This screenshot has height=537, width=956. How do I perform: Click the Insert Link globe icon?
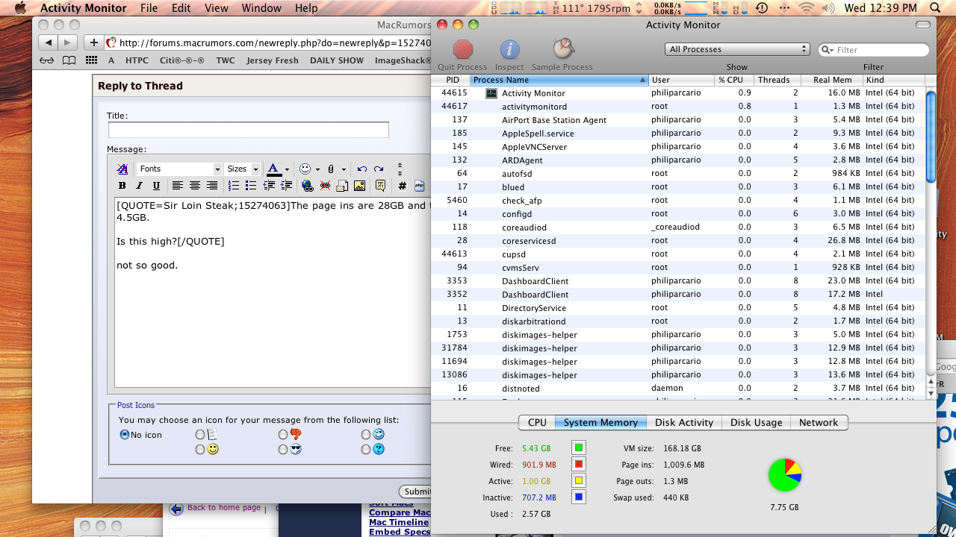308,186
